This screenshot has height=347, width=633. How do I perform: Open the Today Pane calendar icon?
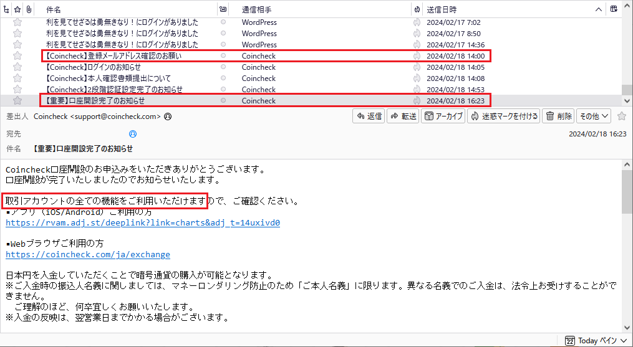tap(569, 341)
